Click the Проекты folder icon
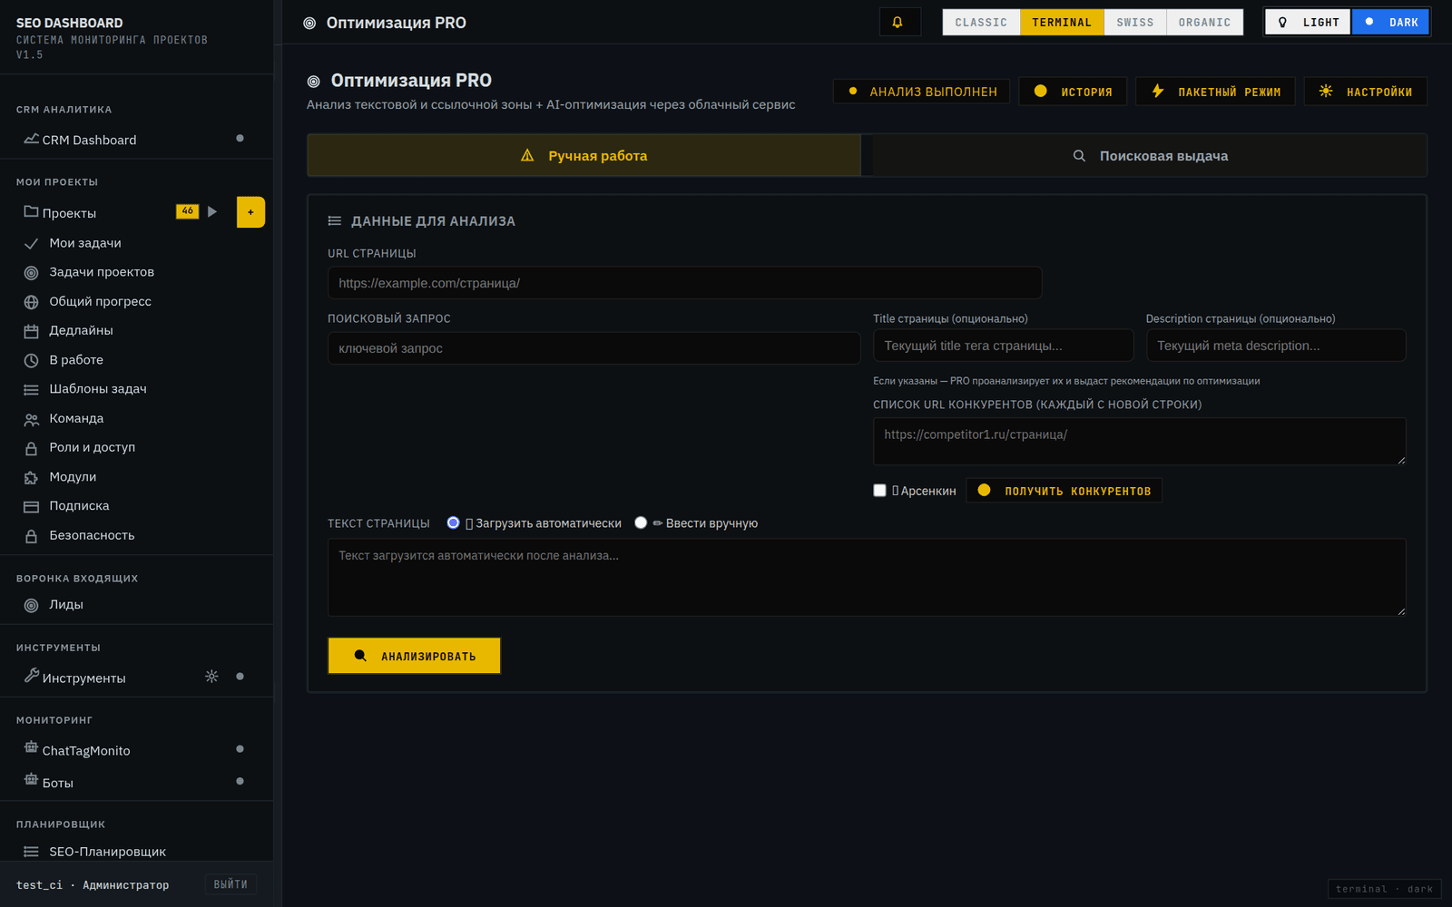Image resolution: width=1452 pixels, height=907 pixels. pos(31,212)
